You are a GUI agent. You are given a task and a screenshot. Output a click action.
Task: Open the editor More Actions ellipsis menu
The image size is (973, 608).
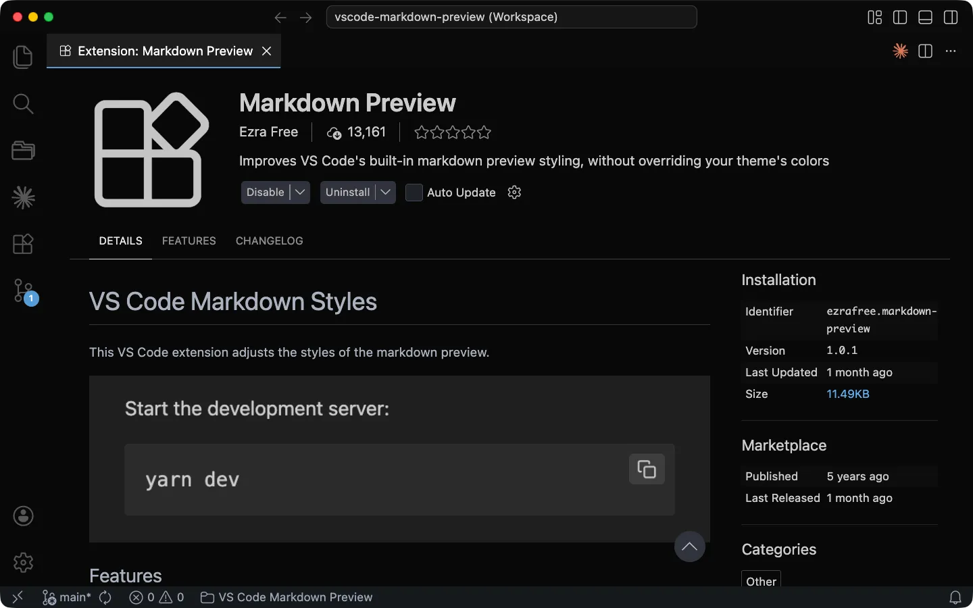pyautogui.click(x=951, y=51)
